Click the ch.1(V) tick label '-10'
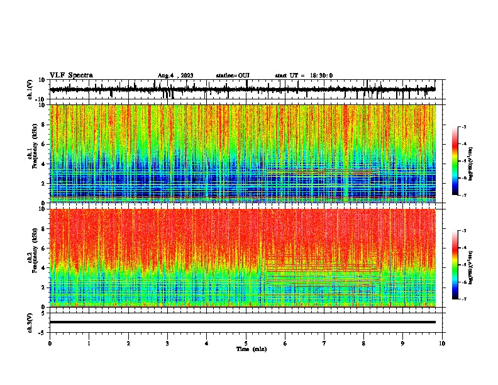This screenshot has width=498, height=385. [41, 99]
